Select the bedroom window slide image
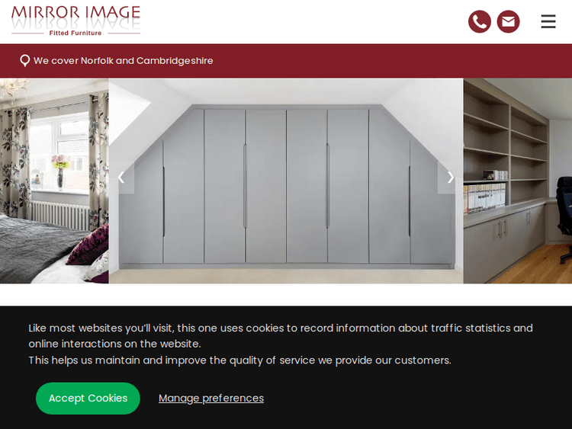Image resolution: width=572 pixels, height=429 pixels. (54, 181)
